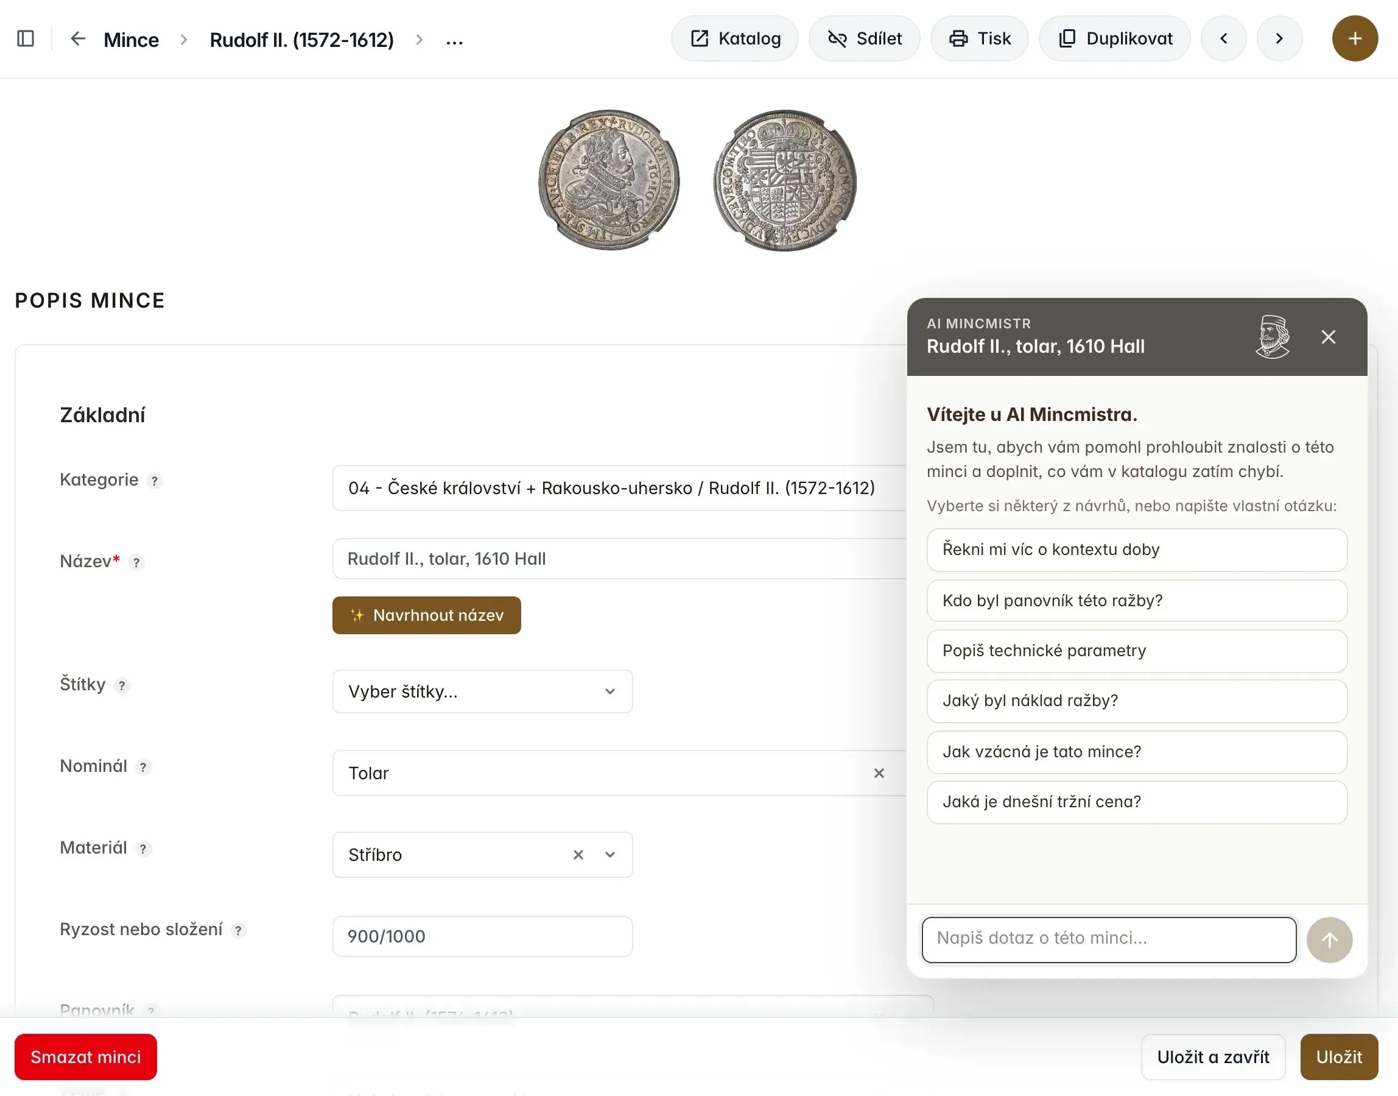Close the AI Mincmistr chat panel
1398x1096 pixels.
[x=1328, y=337]
